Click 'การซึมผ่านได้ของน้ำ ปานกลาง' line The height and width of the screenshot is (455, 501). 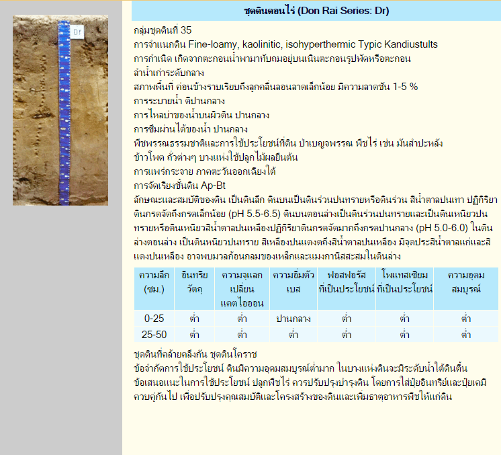click(191, 129)
